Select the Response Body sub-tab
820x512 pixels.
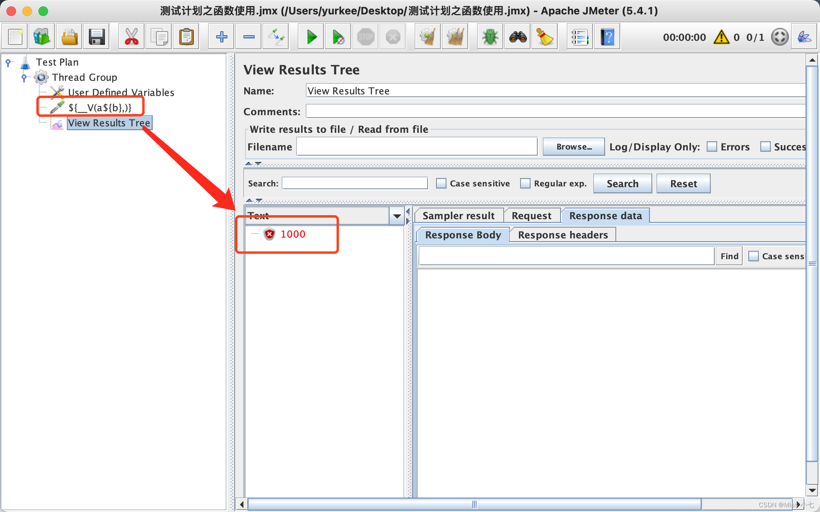coord(463,235)
